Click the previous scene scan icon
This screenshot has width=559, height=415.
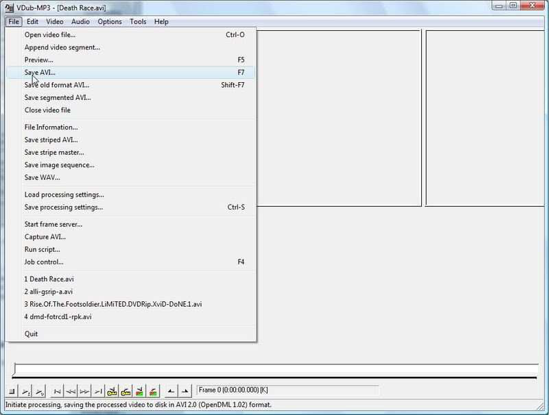coord(139,392)
